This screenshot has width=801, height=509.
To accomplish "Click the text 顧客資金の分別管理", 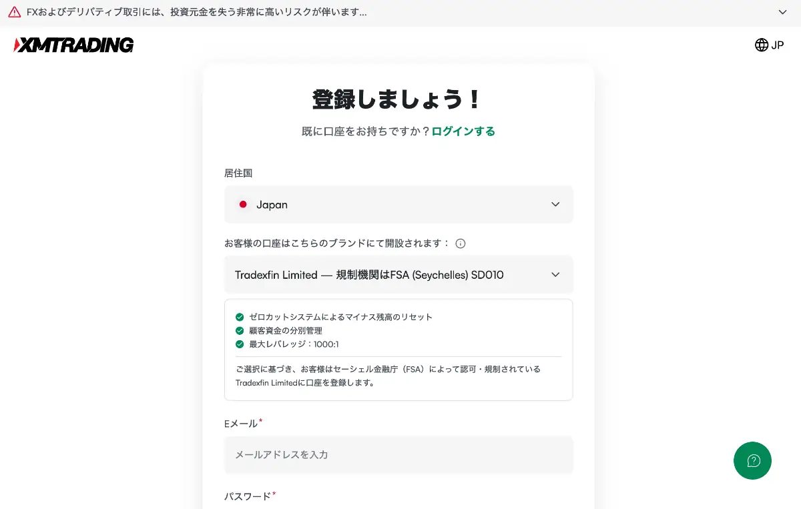I will pyautogui.click(x=286, y=330).
